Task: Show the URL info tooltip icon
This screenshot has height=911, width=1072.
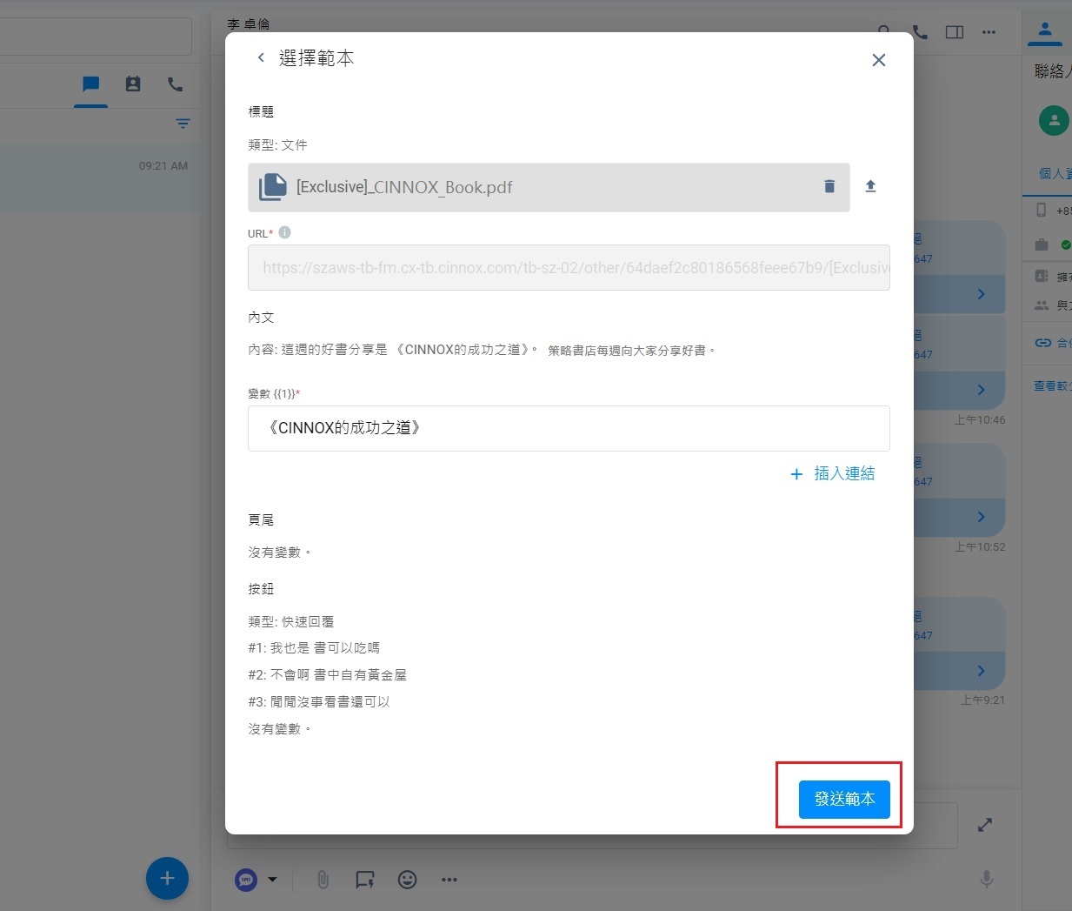Action: (284, 232)
